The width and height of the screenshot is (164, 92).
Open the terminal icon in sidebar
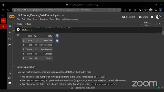[10, 83]
